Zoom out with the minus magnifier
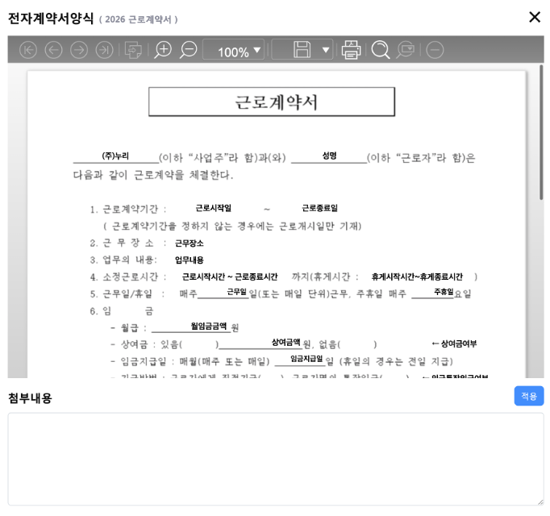Screen dimensions: 550x516 [189, 50]
